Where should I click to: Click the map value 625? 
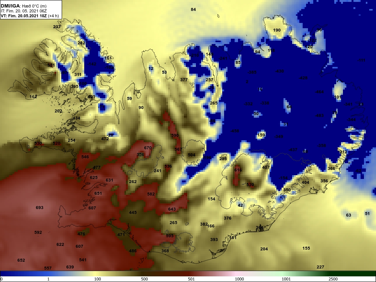pos(94,177)
